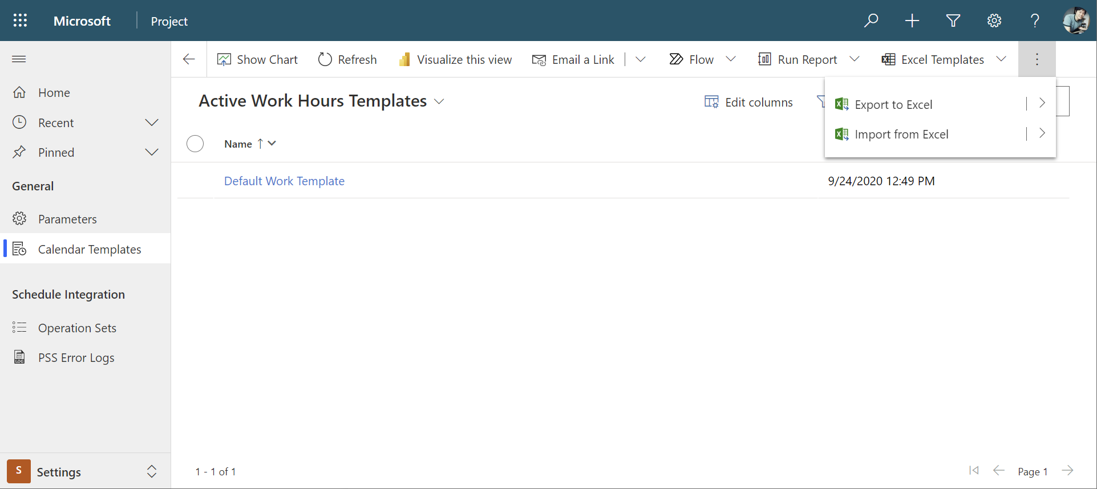
Task: Click the search magnifier icon
Action: tap(871, 21)
